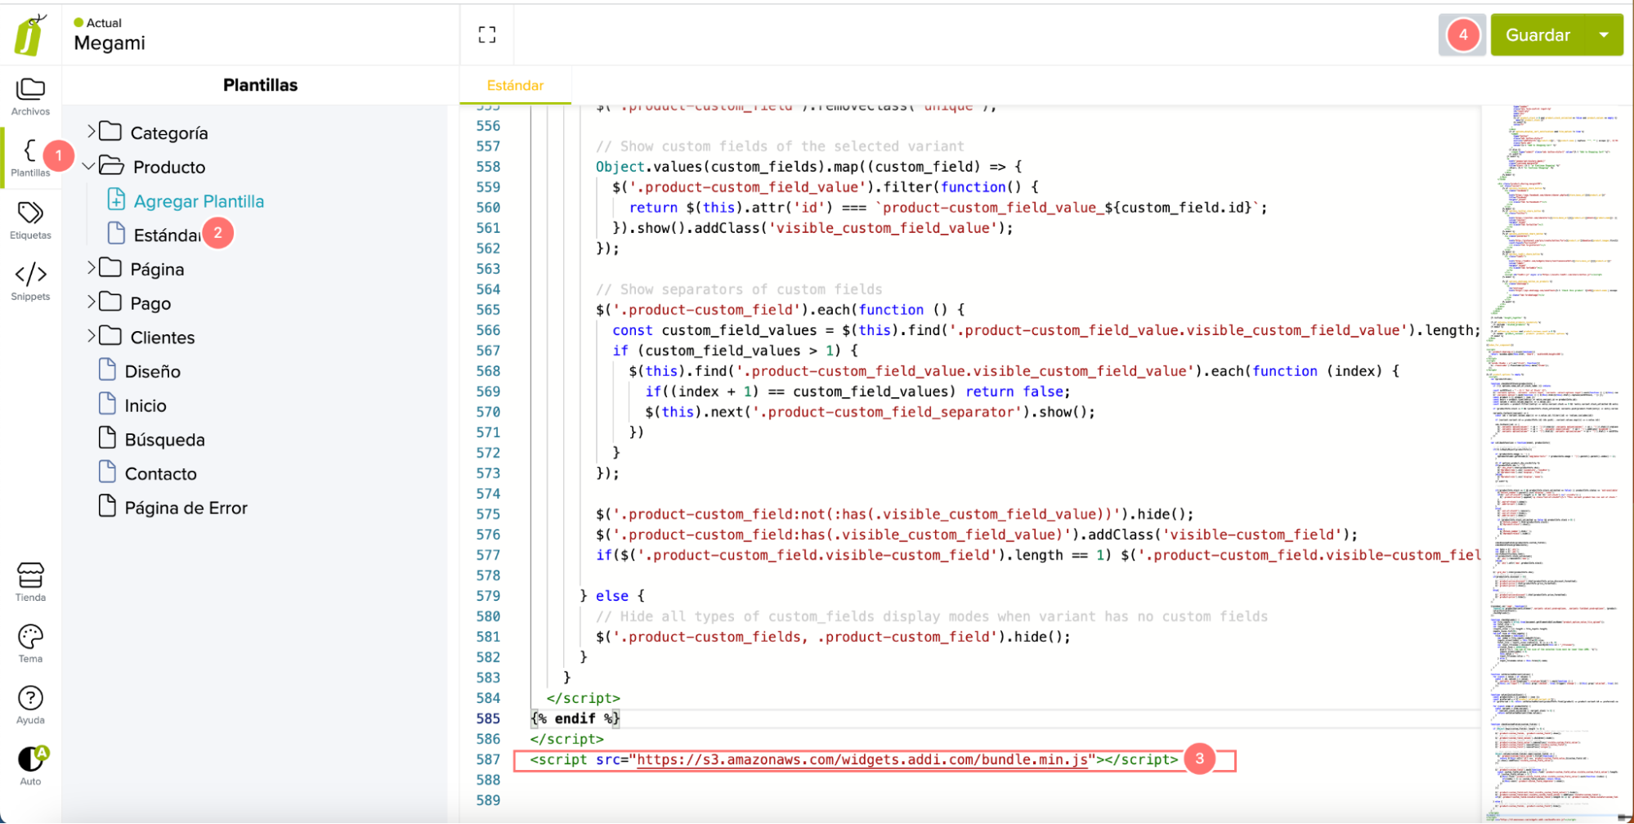Open the Etiquetas tags panel
The image size is (1634, 824).
point(30,220)
